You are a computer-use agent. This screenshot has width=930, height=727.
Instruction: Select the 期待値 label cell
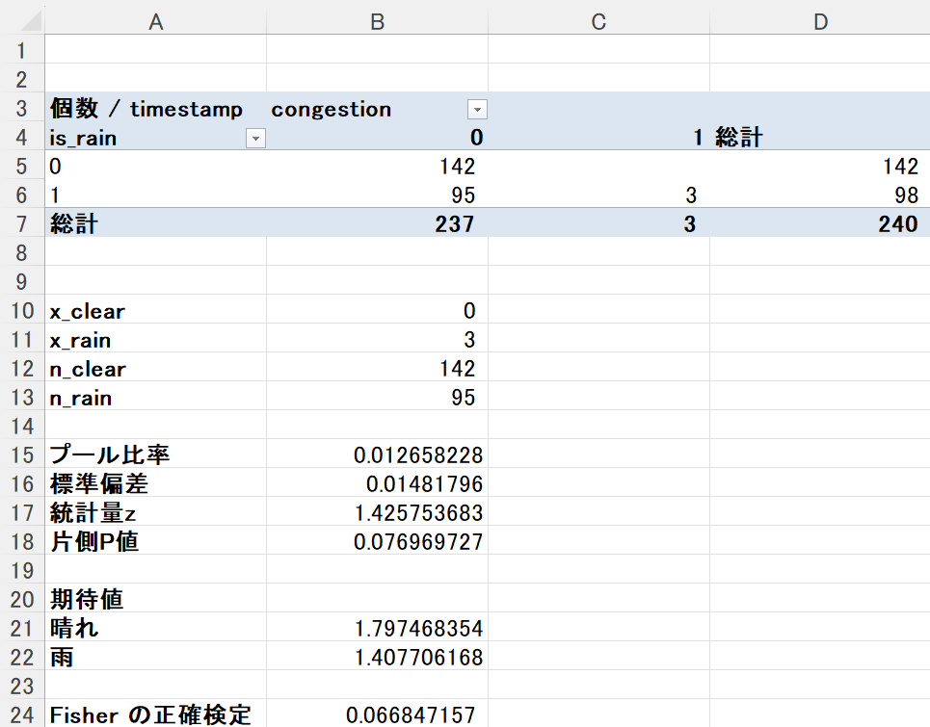[154, 600]
